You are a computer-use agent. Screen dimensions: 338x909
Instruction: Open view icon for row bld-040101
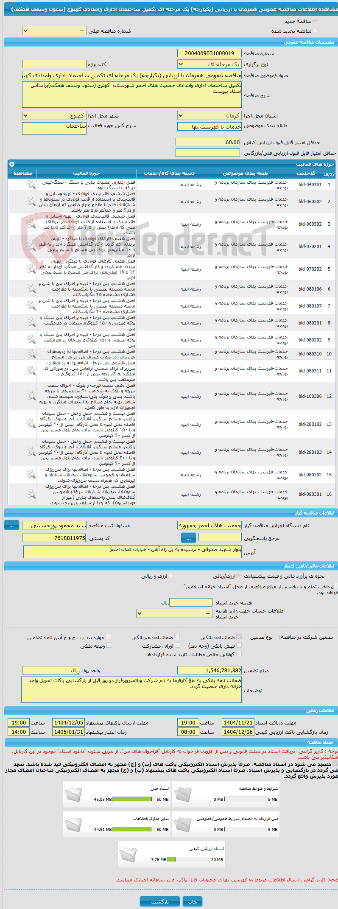pyautogui.click(x=31, y=185)
